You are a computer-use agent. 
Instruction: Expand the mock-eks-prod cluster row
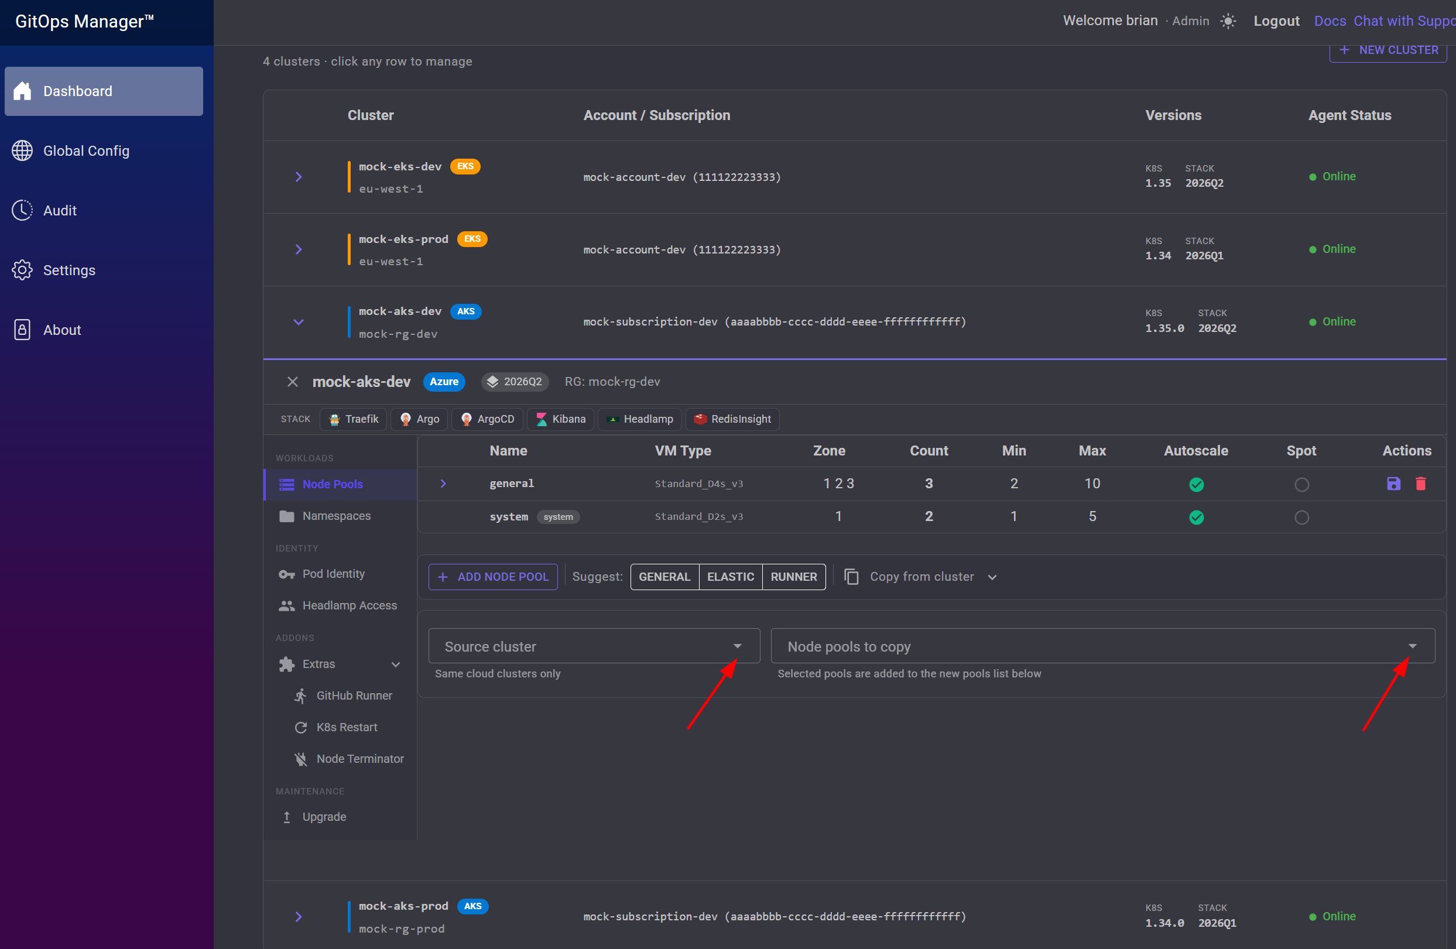(x=299, y=249)
